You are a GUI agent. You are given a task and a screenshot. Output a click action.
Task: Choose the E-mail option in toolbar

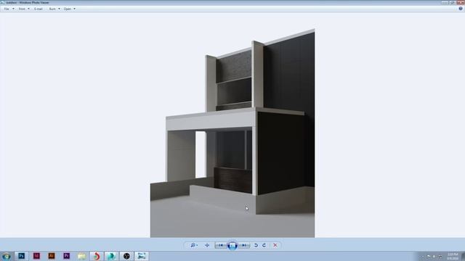coord(39,9)
